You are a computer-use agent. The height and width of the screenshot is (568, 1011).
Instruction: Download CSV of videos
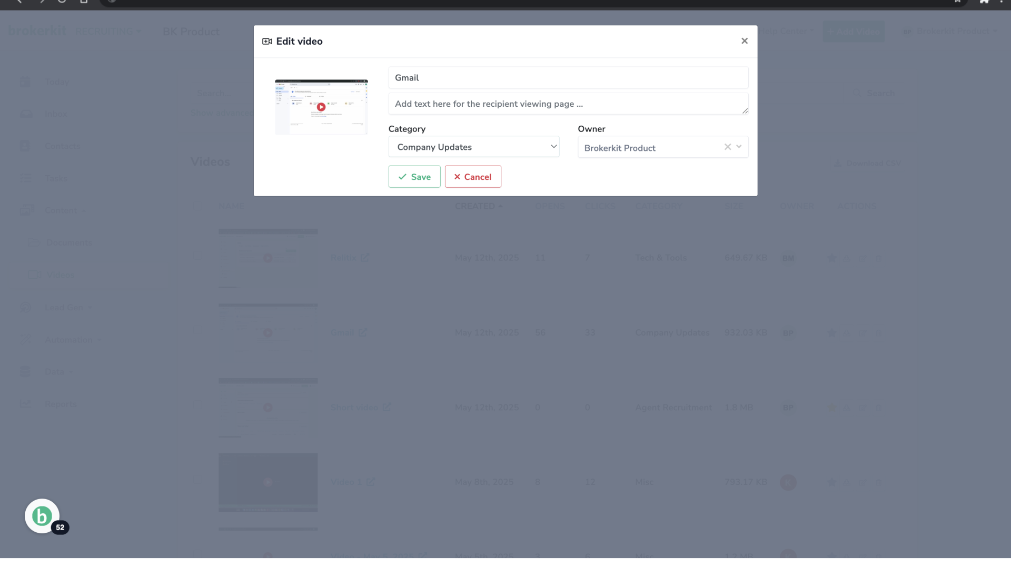click(867, 164)
